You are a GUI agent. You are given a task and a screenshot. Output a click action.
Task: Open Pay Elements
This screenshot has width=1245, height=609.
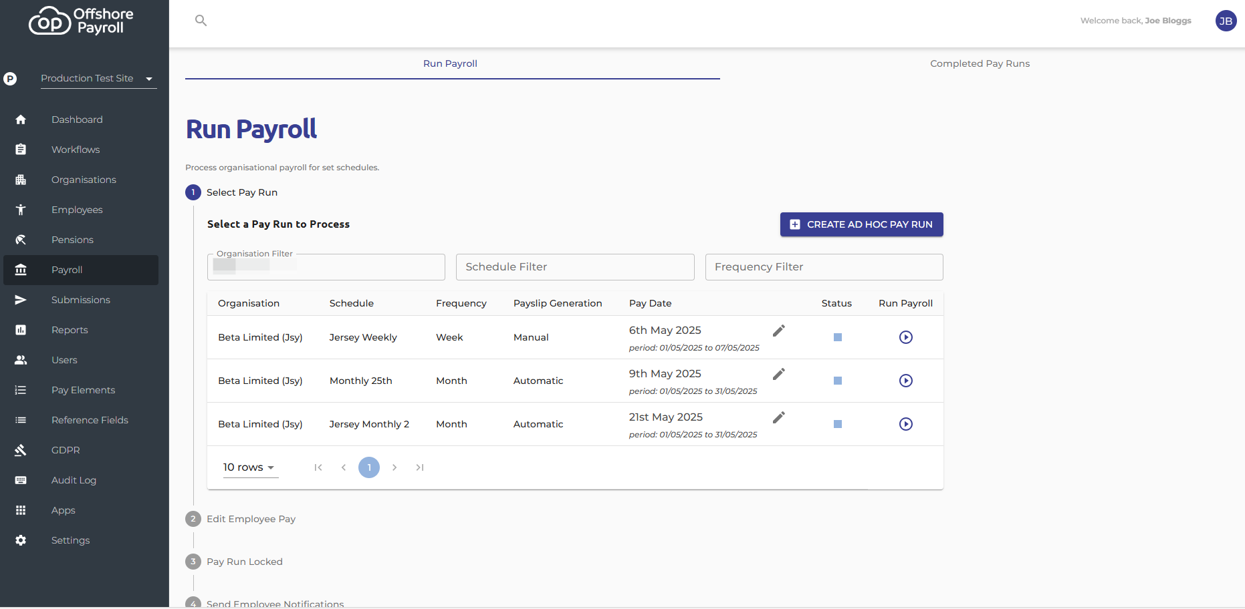tap(81, 390)
